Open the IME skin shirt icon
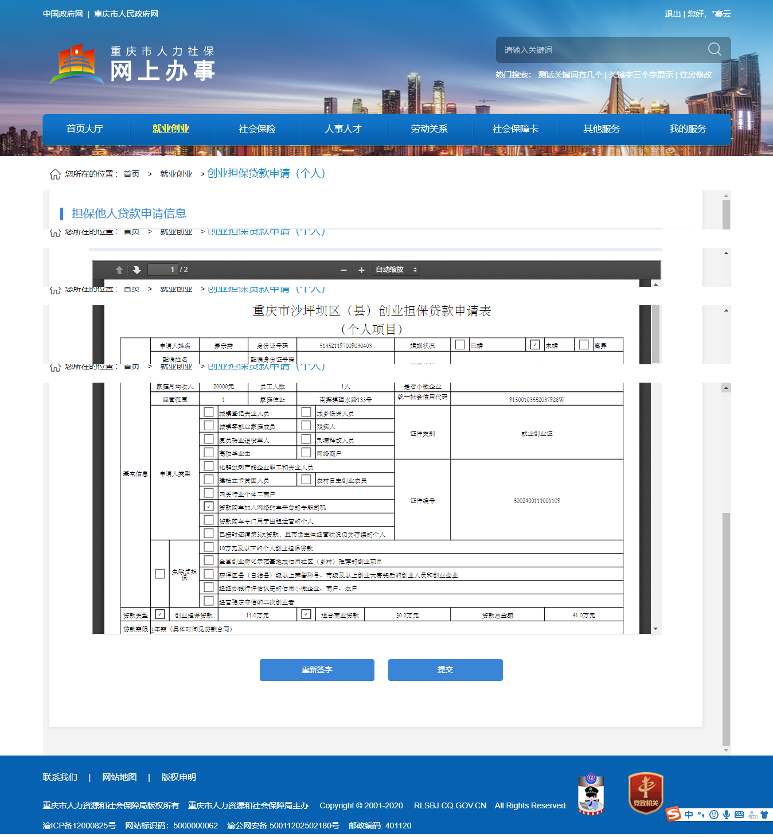 click(764, 815)
